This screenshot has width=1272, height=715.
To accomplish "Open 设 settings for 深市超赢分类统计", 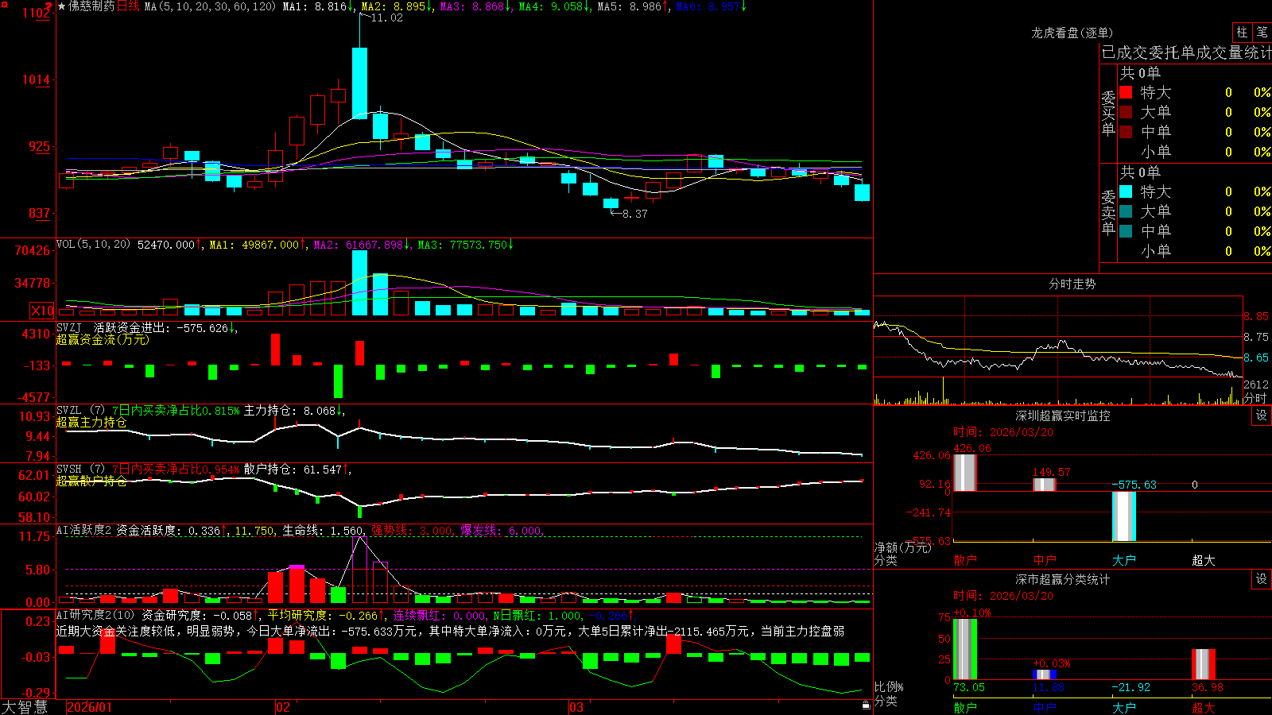I will click(1262, 579).
